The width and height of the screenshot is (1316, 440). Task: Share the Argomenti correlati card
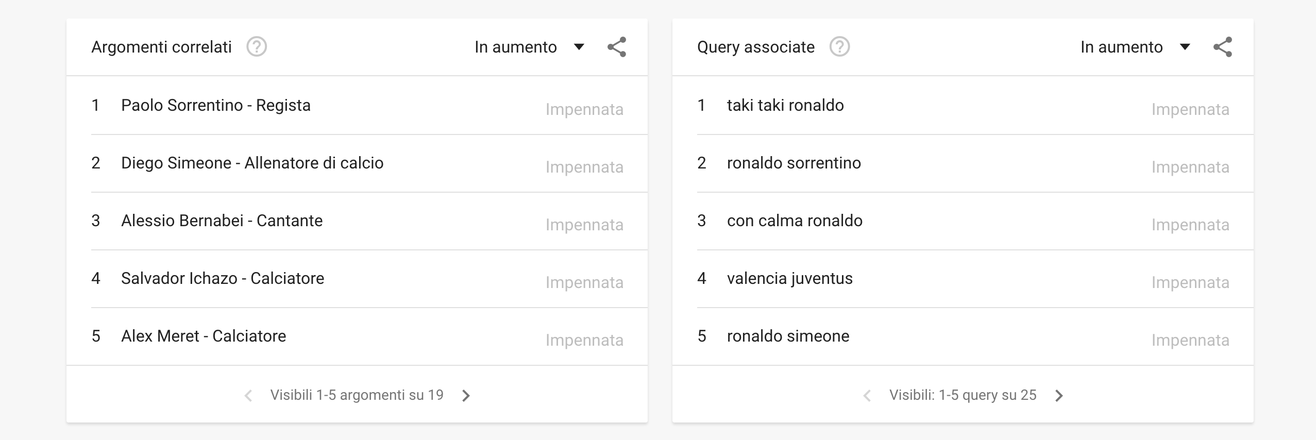(x=617, y=47)
